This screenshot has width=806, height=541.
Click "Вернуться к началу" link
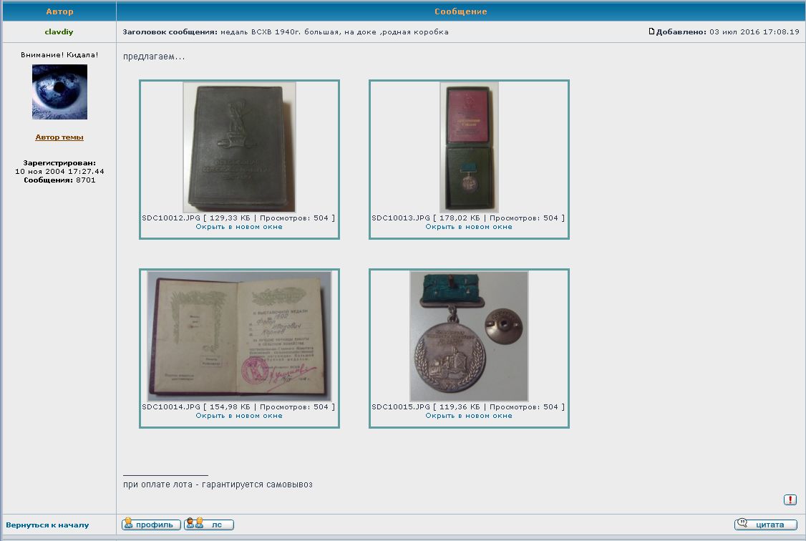(47, 525)
